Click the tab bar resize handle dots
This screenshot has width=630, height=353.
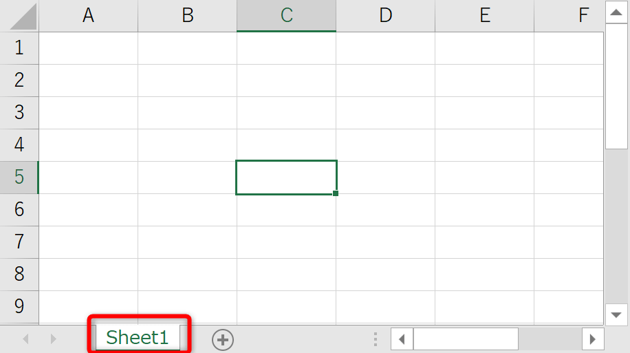click(x=376, y=339)
